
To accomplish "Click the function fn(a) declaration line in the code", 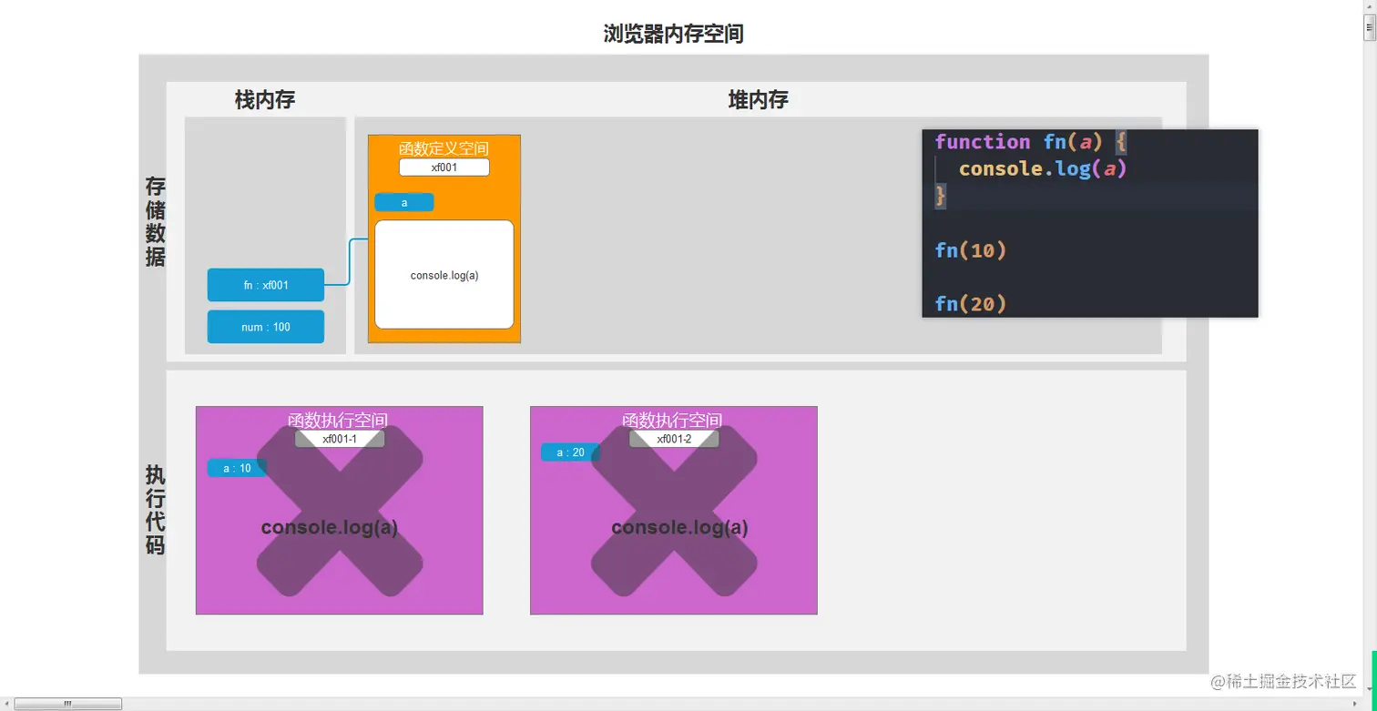I will (x=1032, y=141).
